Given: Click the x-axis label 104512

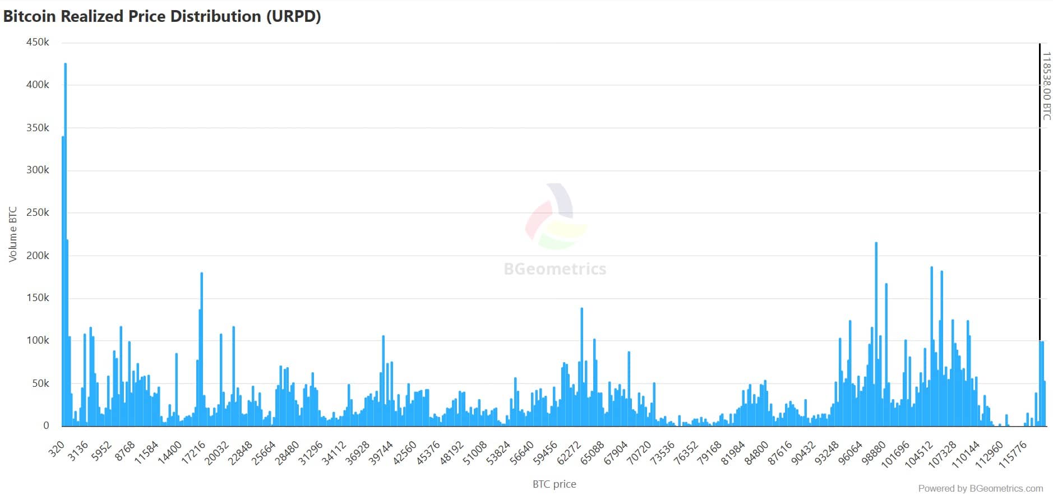Looking at the screenshot, I should click(x=918, y=455).
